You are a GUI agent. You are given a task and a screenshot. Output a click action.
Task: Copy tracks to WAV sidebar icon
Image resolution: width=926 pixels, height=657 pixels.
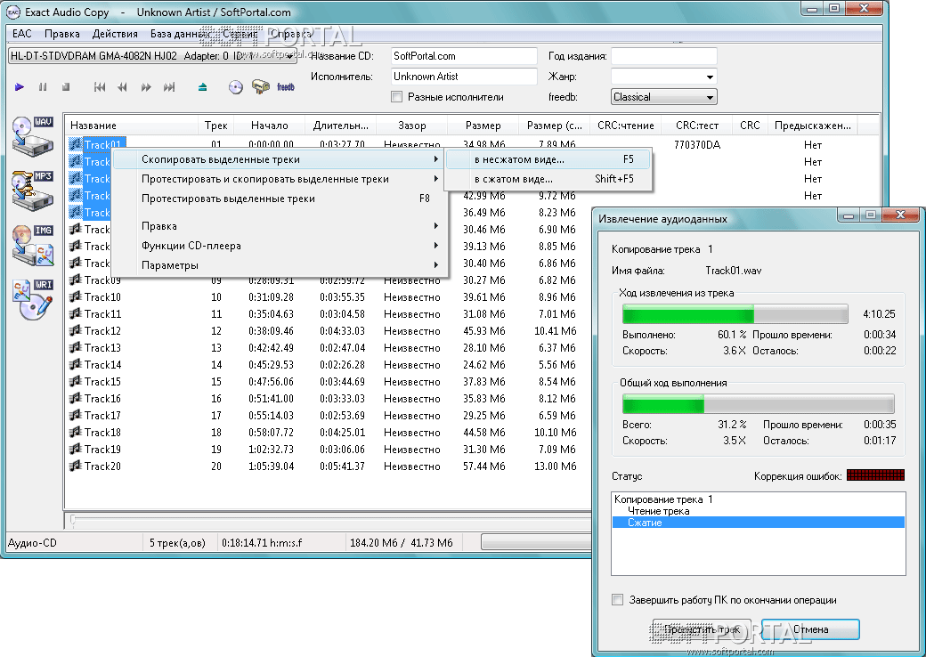click(33, 136)
